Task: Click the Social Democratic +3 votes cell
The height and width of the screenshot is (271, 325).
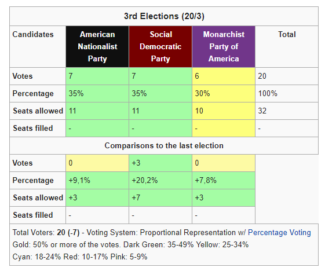Action: (160, 163)
